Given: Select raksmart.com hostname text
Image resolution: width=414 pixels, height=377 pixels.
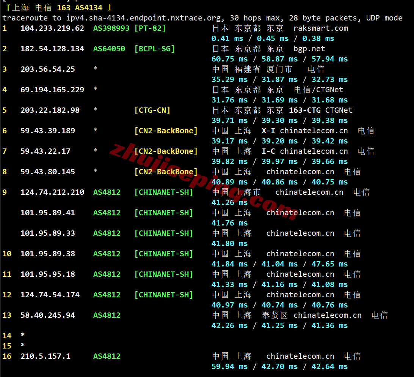Looking at the screenshot, I should [x=320, y=28].
